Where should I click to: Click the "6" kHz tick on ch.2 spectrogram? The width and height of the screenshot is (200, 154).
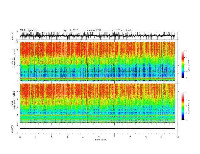(18, 99)
